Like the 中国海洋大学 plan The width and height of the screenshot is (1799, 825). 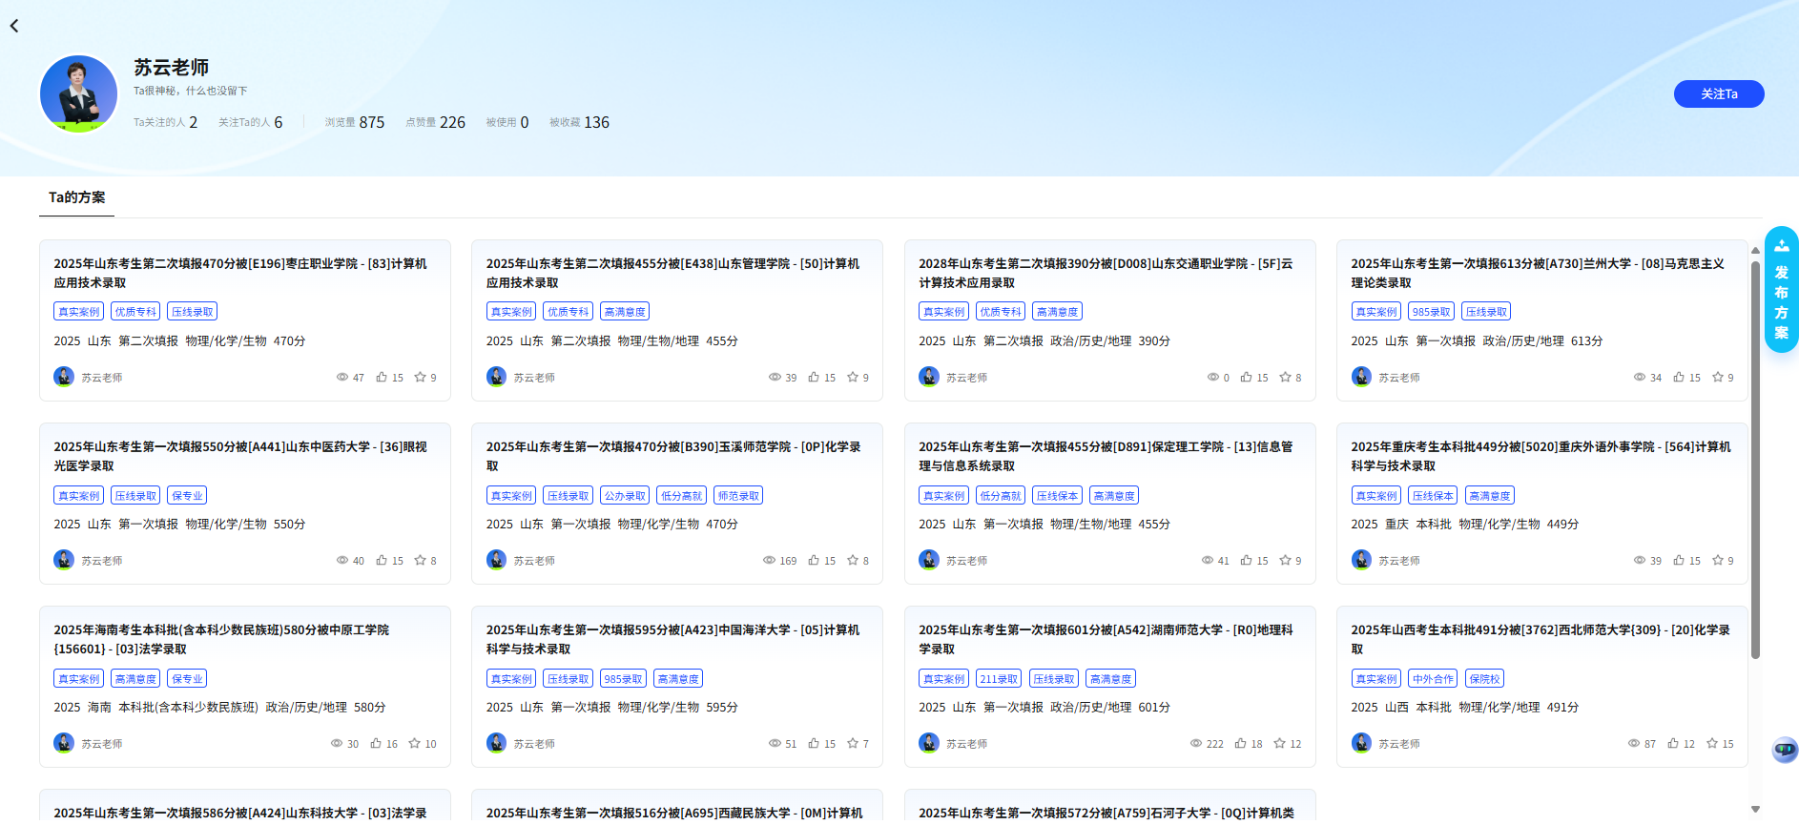814,743
